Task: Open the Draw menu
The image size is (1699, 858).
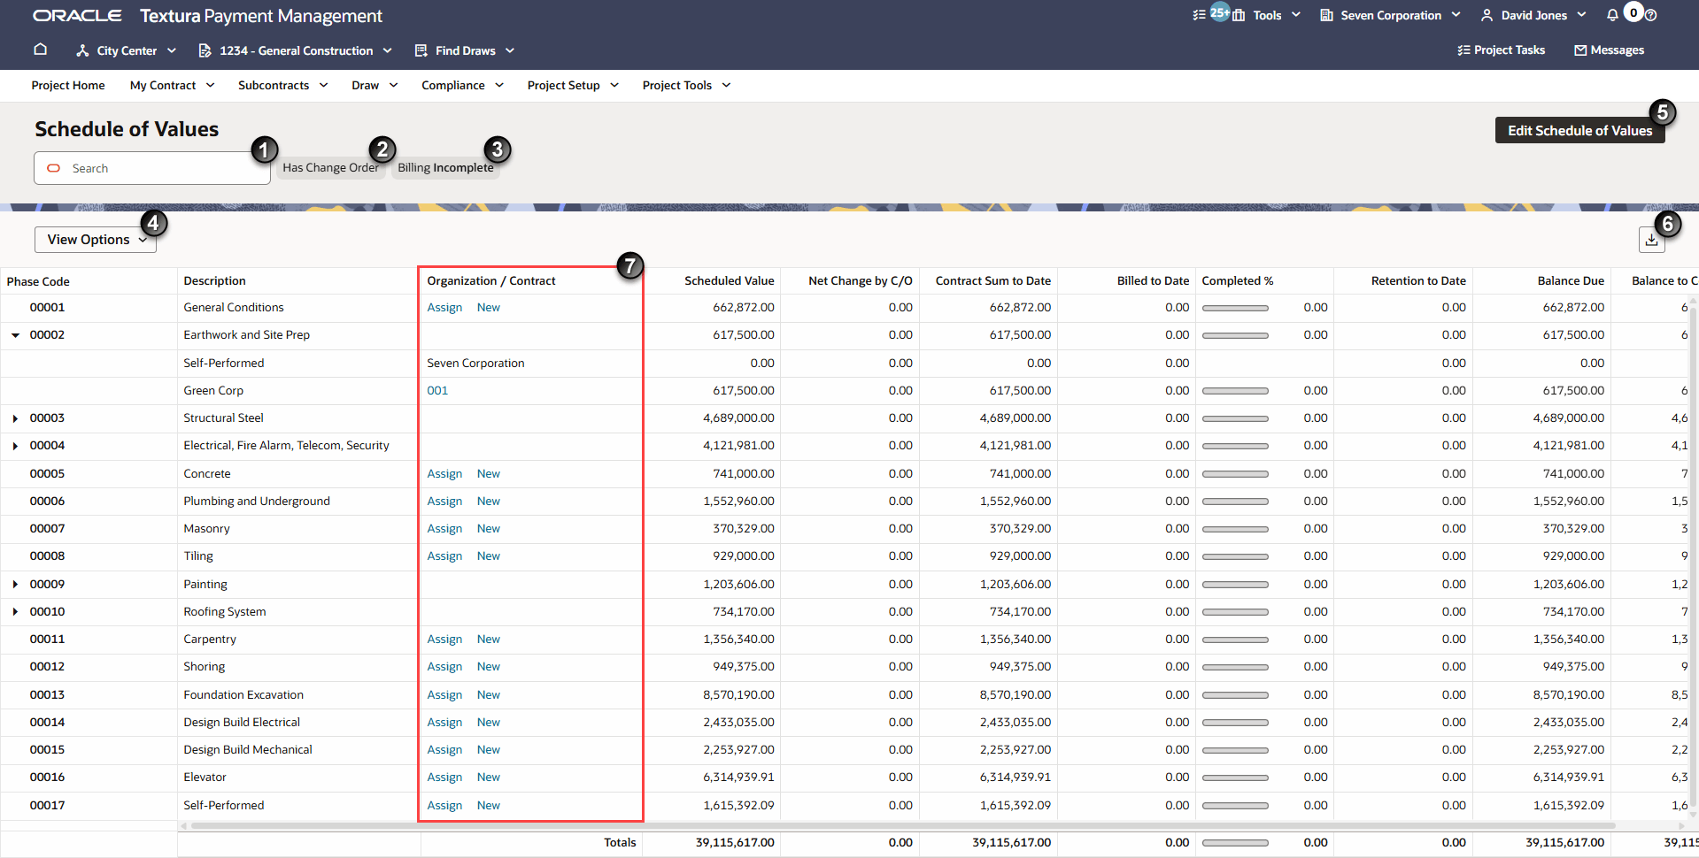Action: click(x=375, y=86)
